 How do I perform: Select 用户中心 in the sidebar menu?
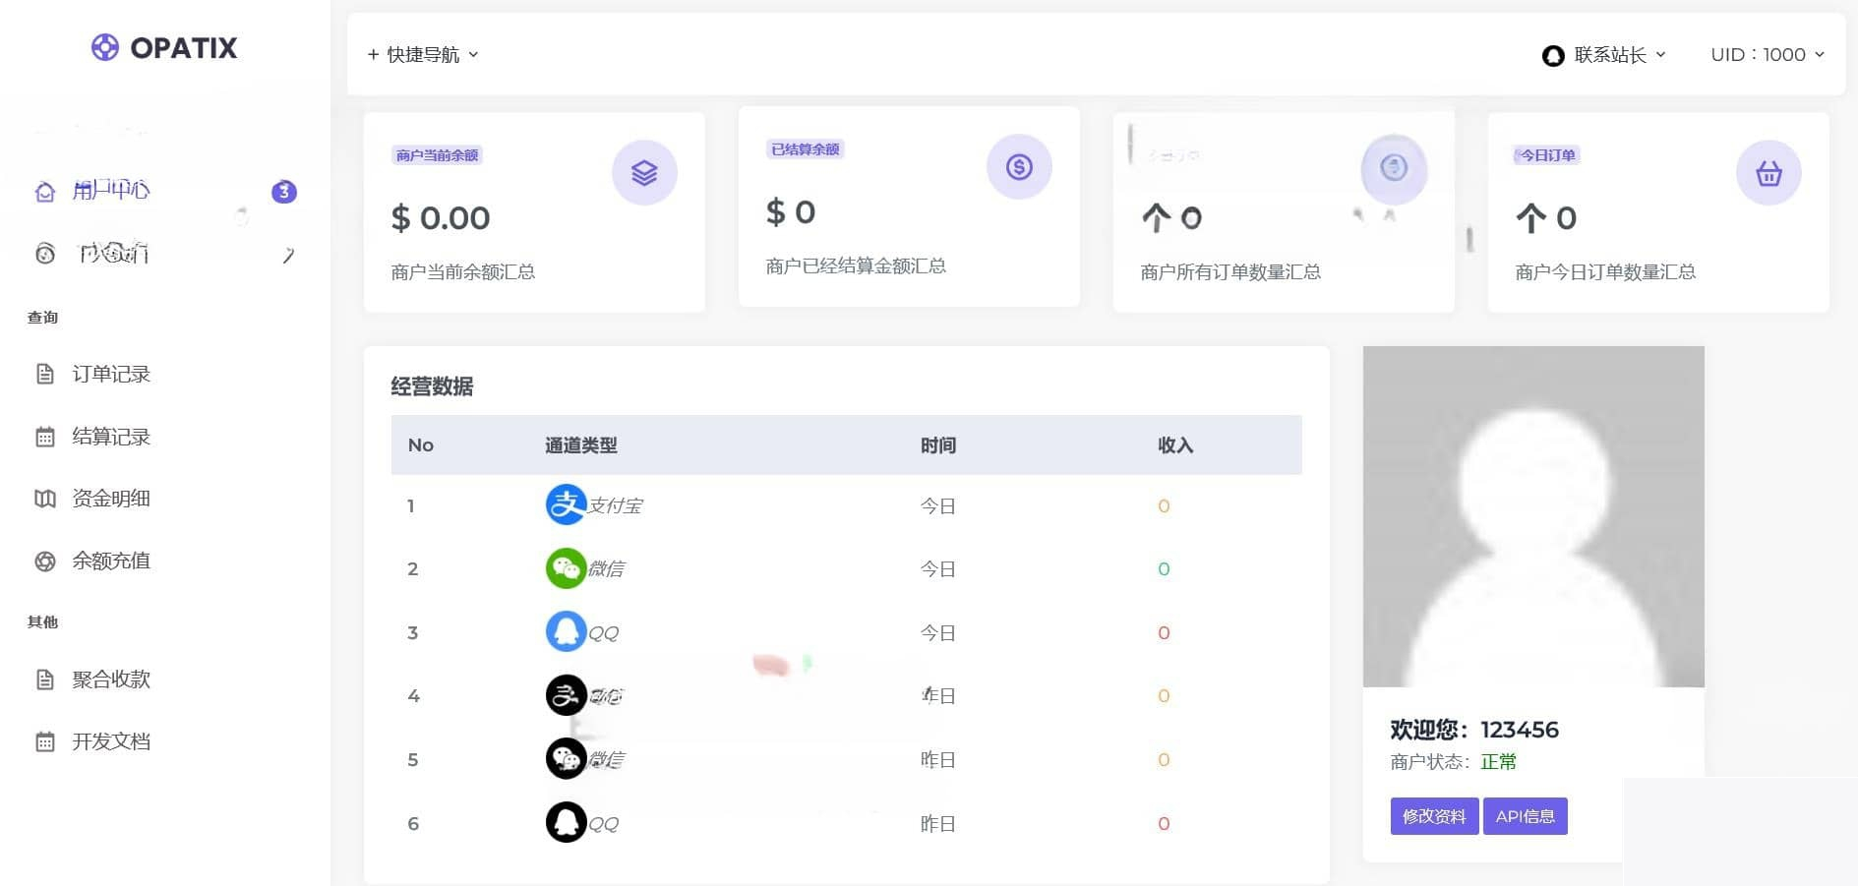pyautogui.click(x=110, y=192)
